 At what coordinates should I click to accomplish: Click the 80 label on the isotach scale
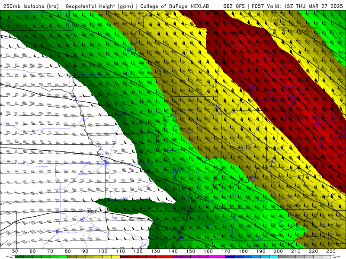68,251
